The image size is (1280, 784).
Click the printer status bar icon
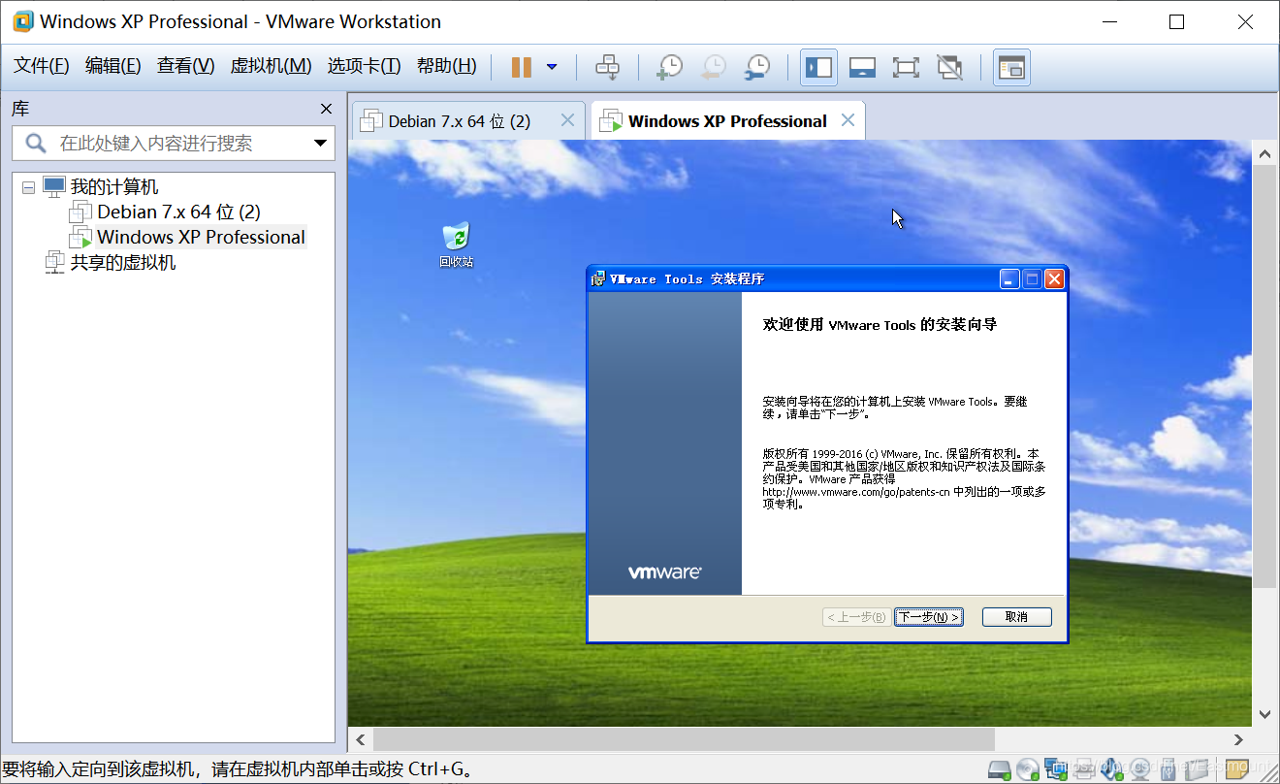point(1085,770)
